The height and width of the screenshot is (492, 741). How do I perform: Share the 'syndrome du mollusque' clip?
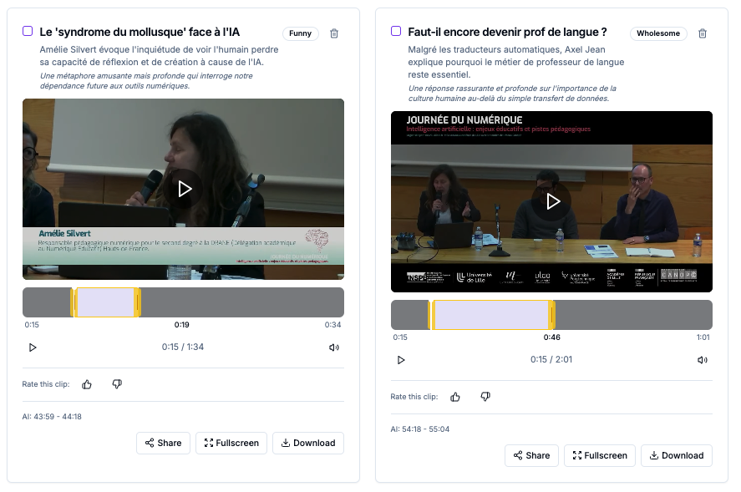[163, 443]
